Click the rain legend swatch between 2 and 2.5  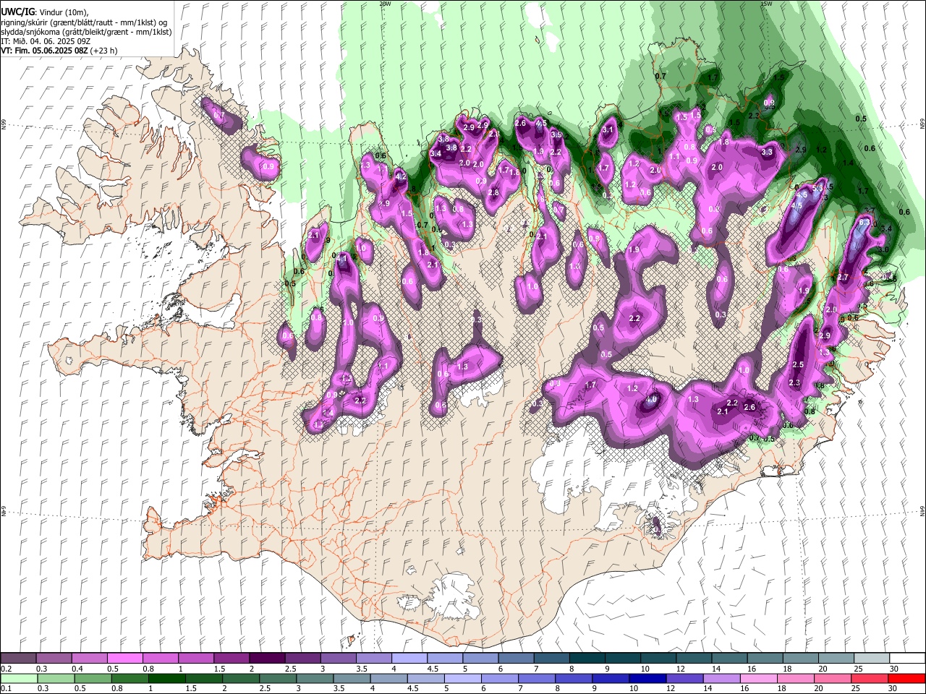(240, 678)
